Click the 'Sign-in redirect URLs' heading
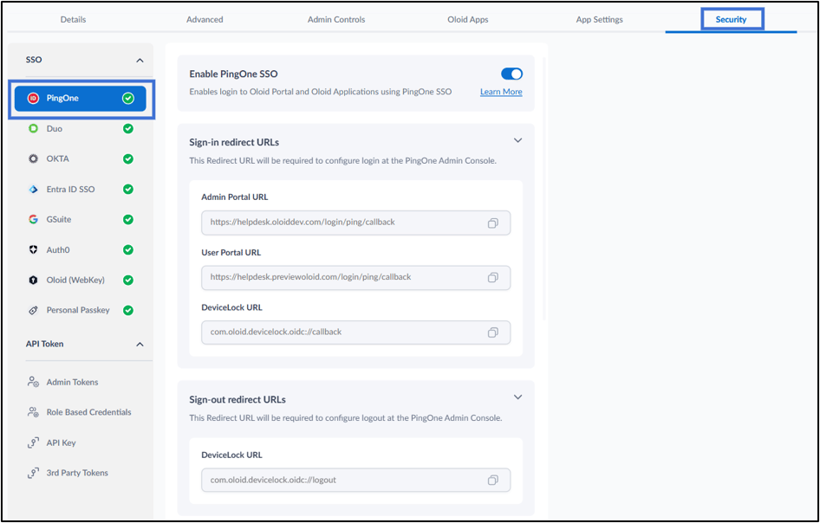This screenshot has height=523, width=820. 234,142
